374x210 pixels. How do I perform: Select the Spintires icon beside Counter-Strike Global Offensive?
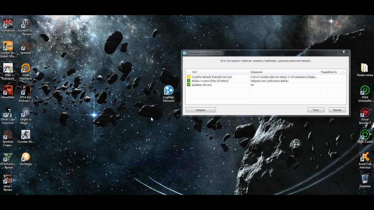pos(26,48)
